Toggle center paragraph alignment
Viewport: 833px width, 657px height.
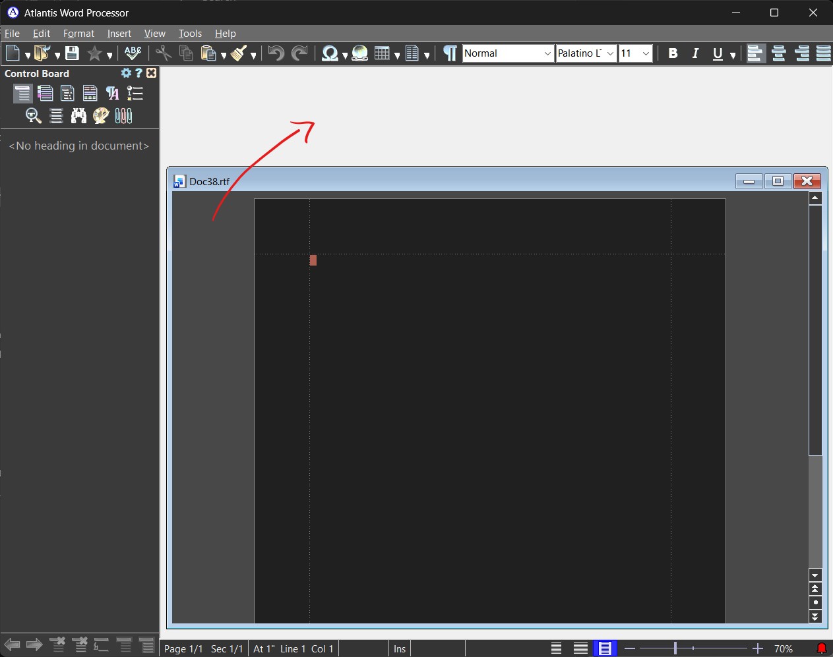click(x=779, y=54)
